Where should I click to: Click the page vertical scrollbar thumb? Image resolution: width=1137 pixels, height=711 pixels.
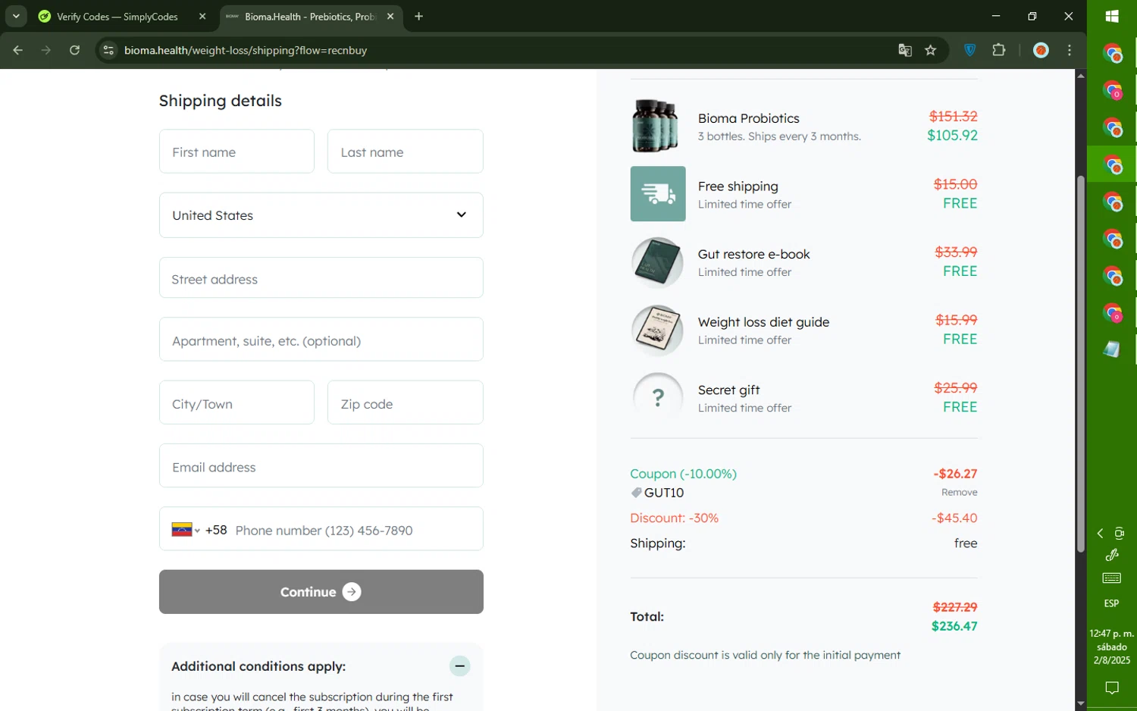click(1080, 364)
